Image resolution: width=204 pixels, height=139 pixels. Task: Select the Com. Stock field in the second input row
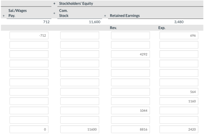pyautogui.click(x=80, y=45)
